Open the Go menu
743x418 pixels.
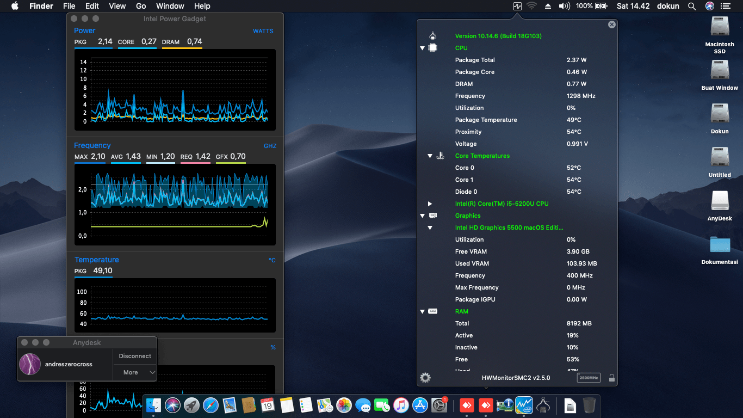click(x=141, y=6)
